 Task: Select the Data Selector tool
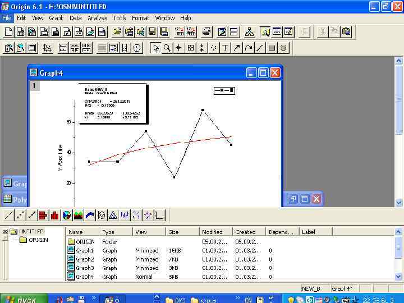click(x=202, y=48)
